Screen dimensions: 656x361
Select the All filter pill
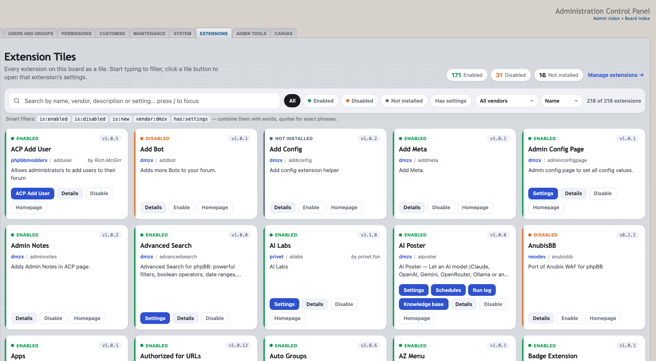pyautogui.click(x=292, y=101)
